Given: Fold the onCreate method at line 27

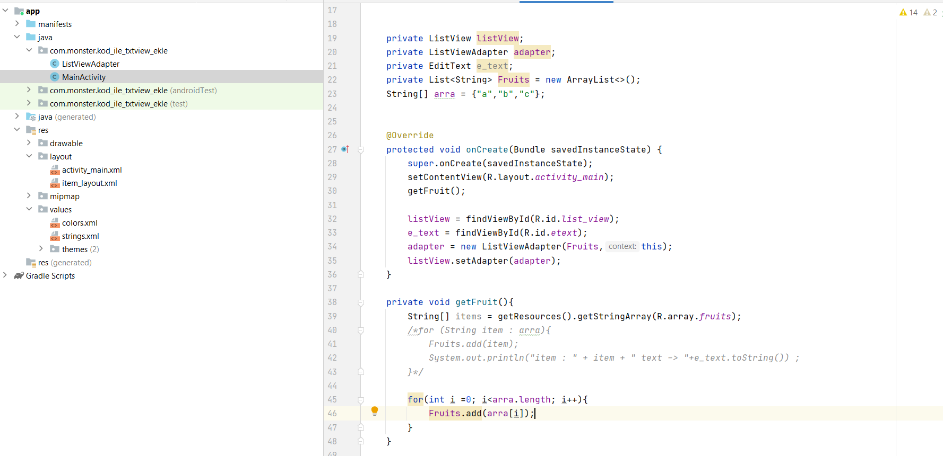Looking at the screenshot, I should pyautogui.click(x=361, y=150).
